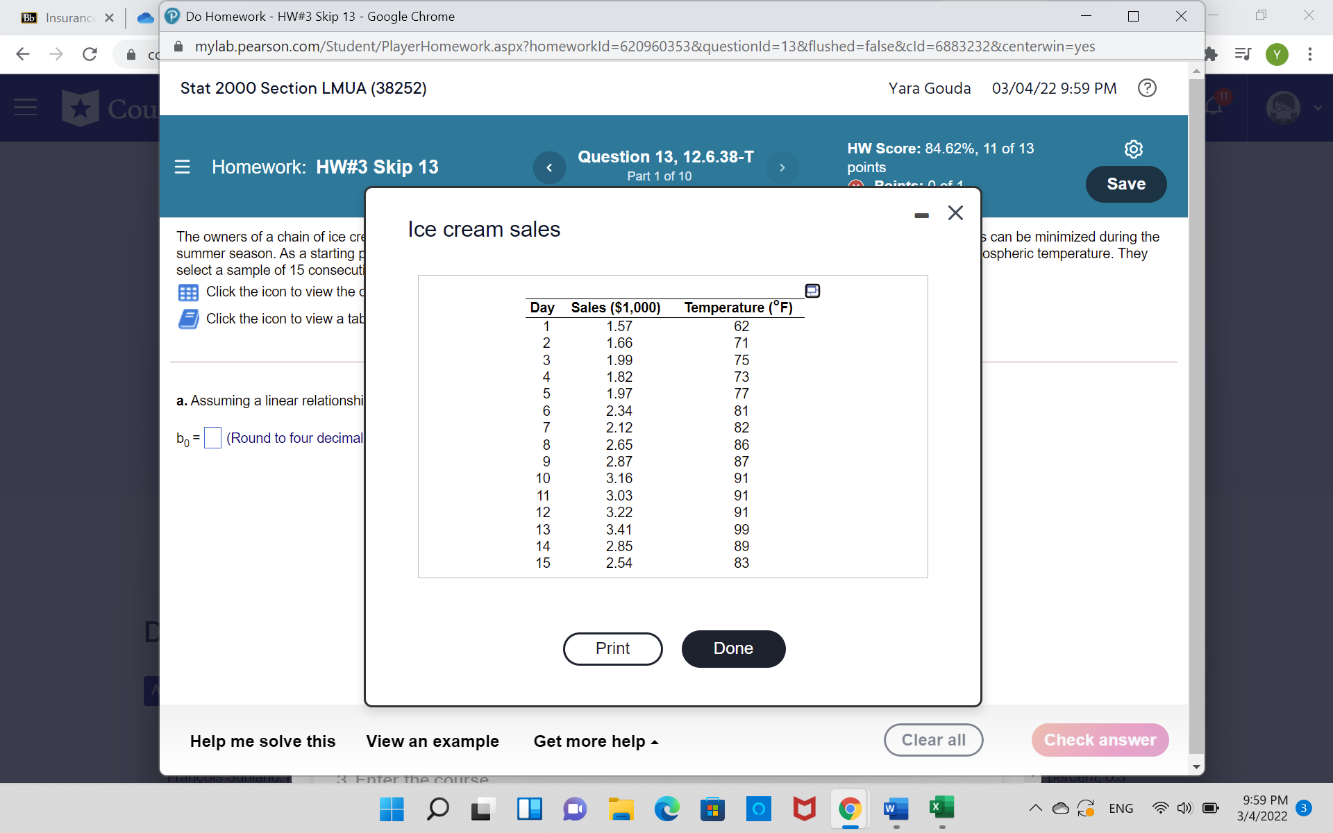Click Help me solve this
This screenshot has height=833, width=1333.
(262, 741)
